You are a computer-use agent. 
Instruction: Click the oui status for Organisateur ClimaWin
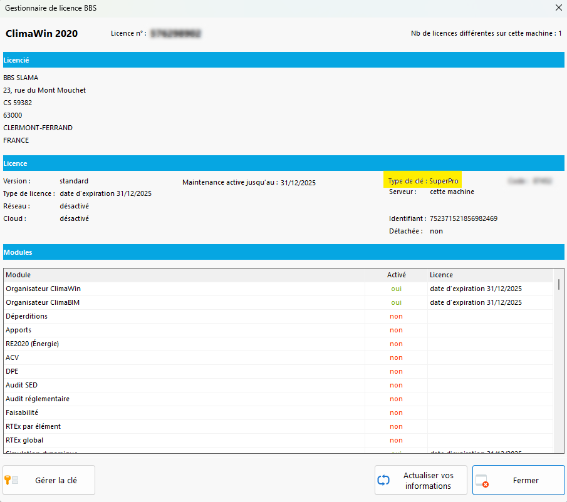(x=397, y=289)
